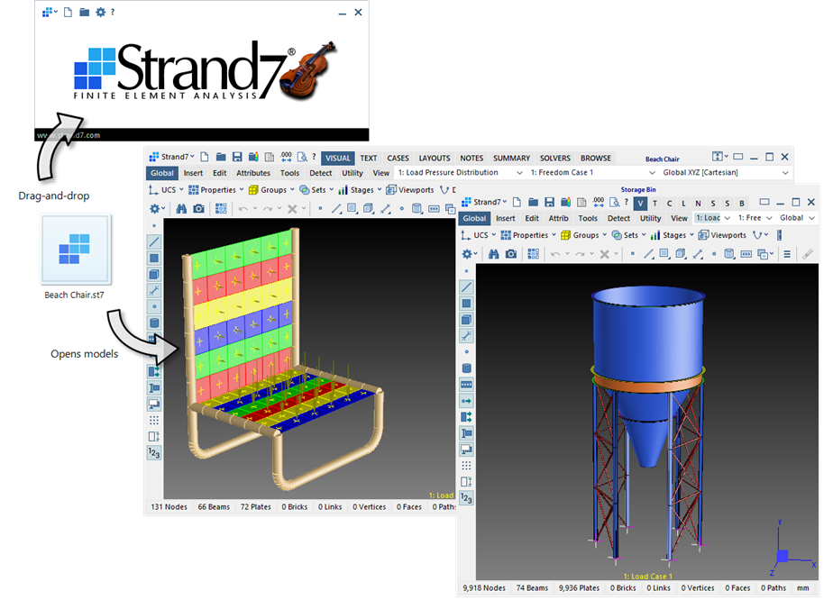824x600 pixels.
Task: Toggle brick display in Beach Chair side toolbar
Action: tap(154, 275)
